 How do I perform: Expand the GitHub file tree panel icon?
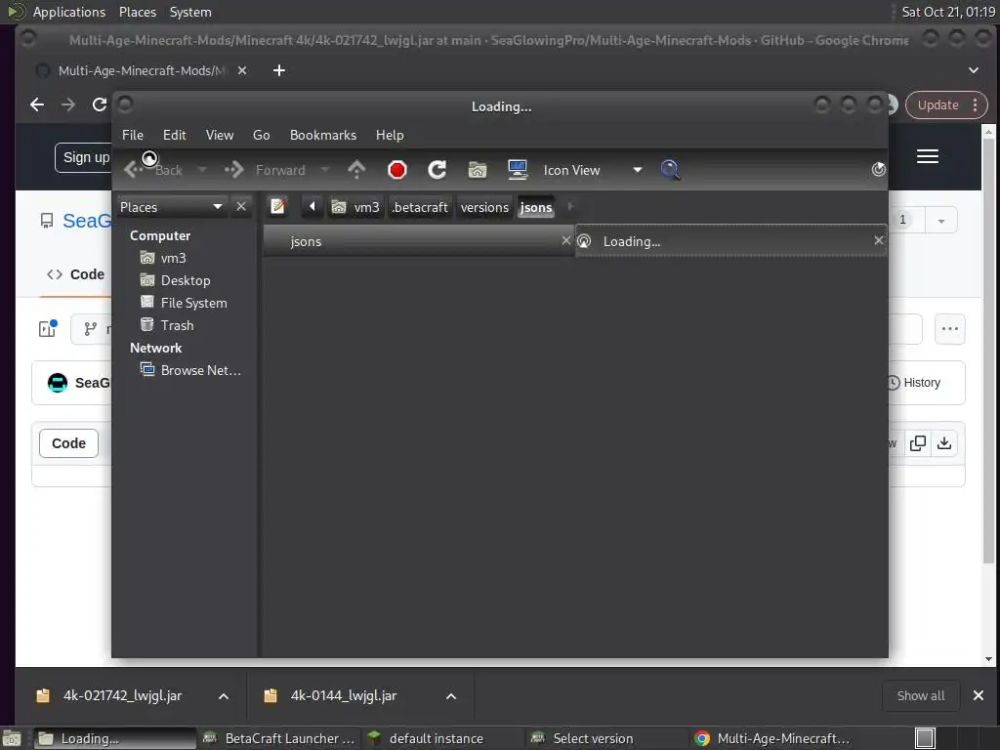click(48, 328)
